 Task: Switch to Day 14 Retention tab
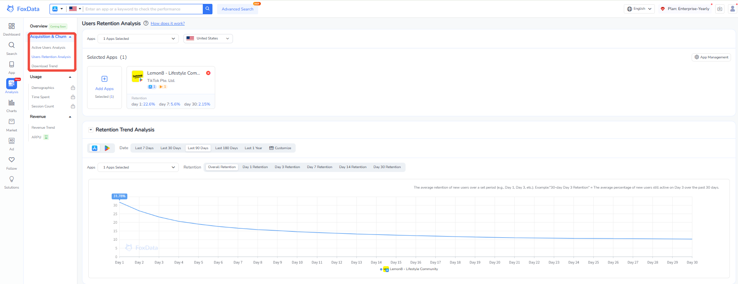[x=353, y=167]
